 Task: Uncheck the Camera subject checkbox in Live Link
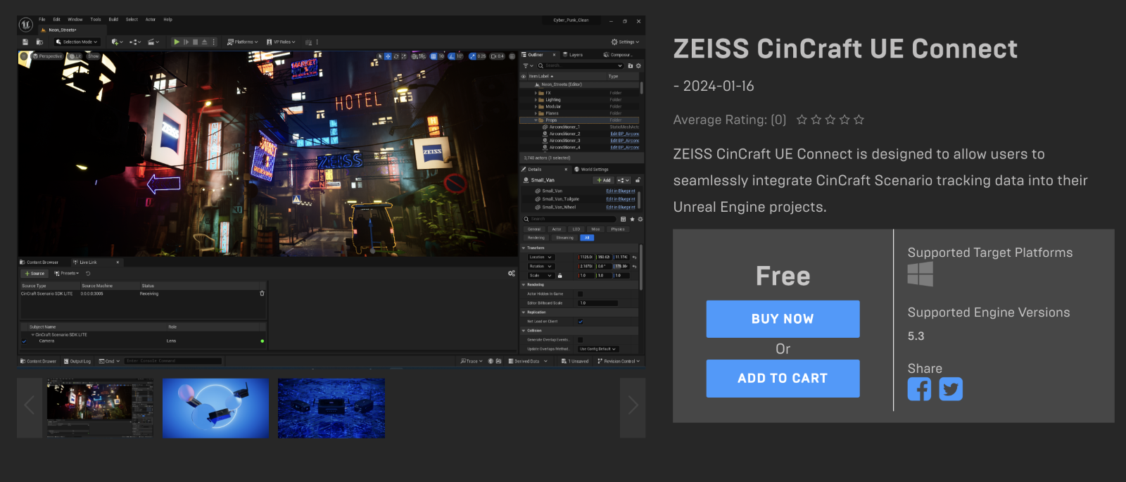click(x=25, y=341)
